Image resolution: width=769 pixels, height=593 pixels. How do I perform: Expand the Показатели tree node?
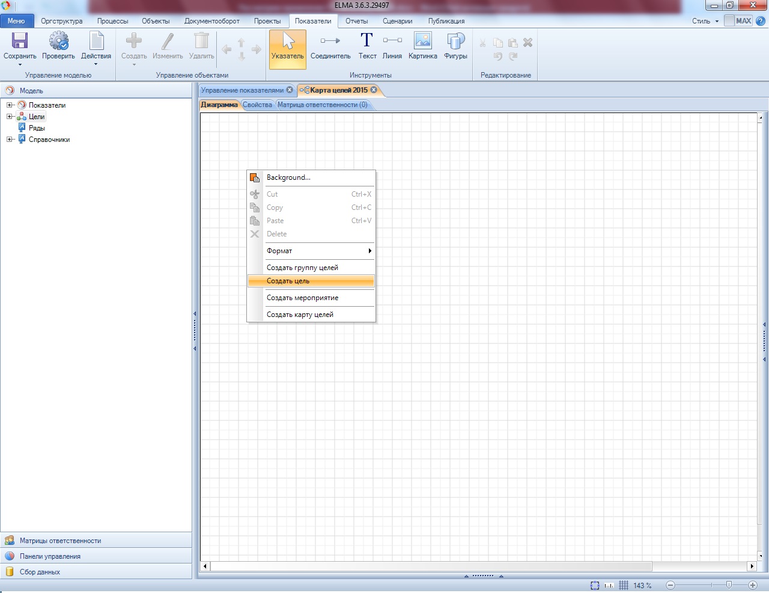pyautogui.click(x=10, y=105)
